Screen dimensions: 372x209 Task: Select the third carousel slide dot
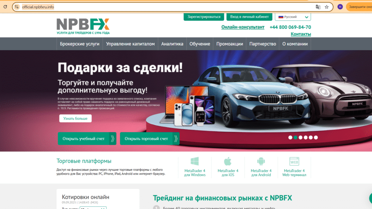(300, 138)
